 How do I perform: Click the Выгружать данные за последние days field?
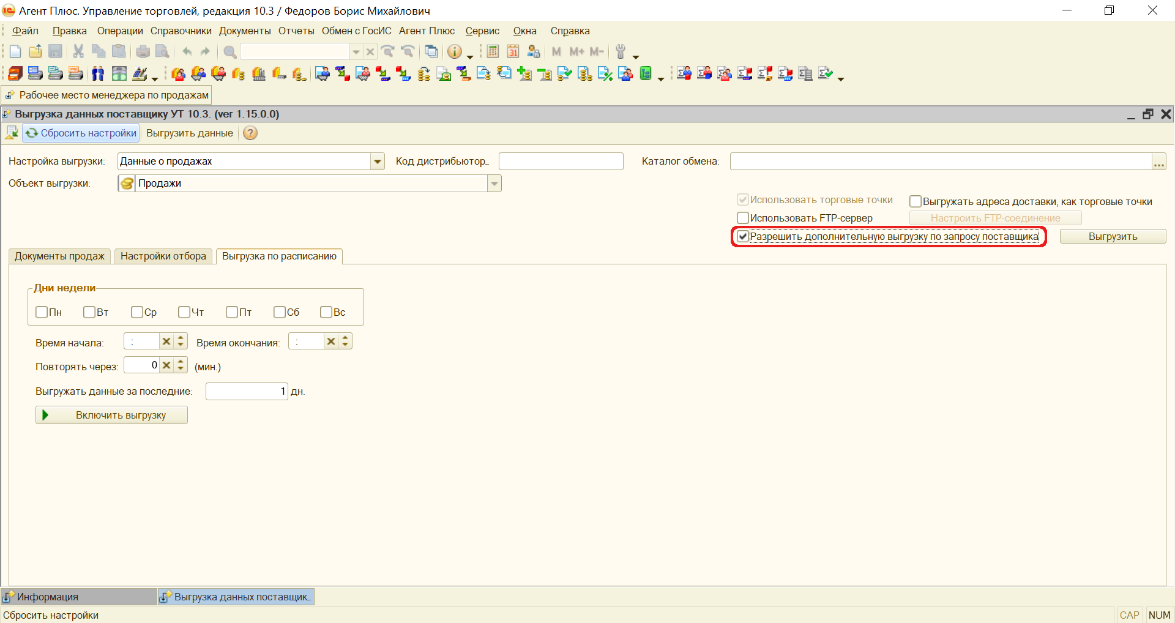(x=247, y=391)
